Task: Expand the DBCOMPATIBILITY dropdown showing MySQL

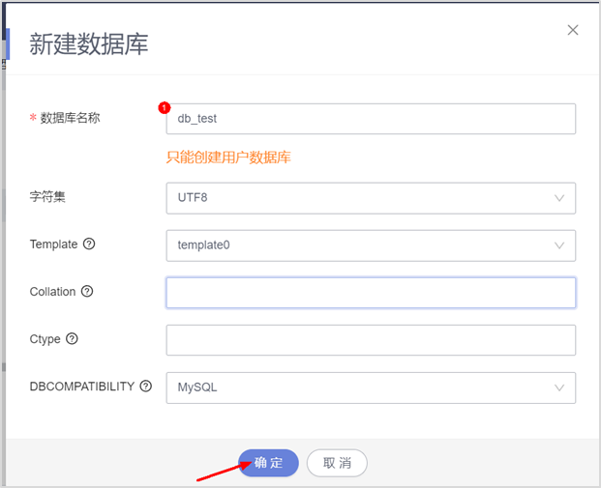Action: 358,388
